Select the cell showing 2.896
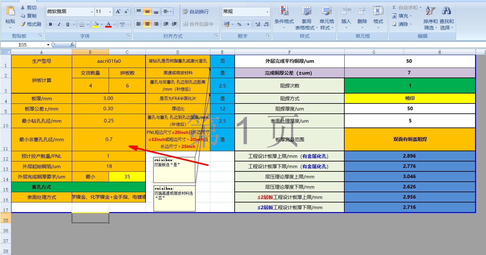The image size is (486, 255). (x=410, y=156)
